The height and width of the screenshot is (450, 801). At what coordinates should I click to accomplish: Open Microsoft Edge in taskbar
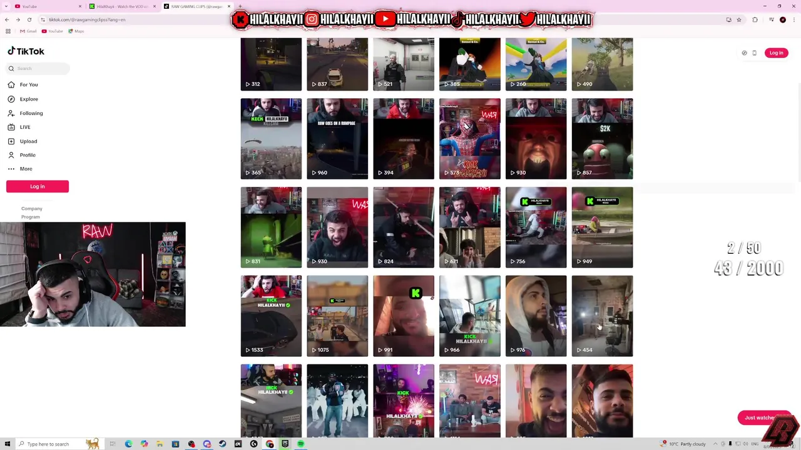[x=128, y=444]
